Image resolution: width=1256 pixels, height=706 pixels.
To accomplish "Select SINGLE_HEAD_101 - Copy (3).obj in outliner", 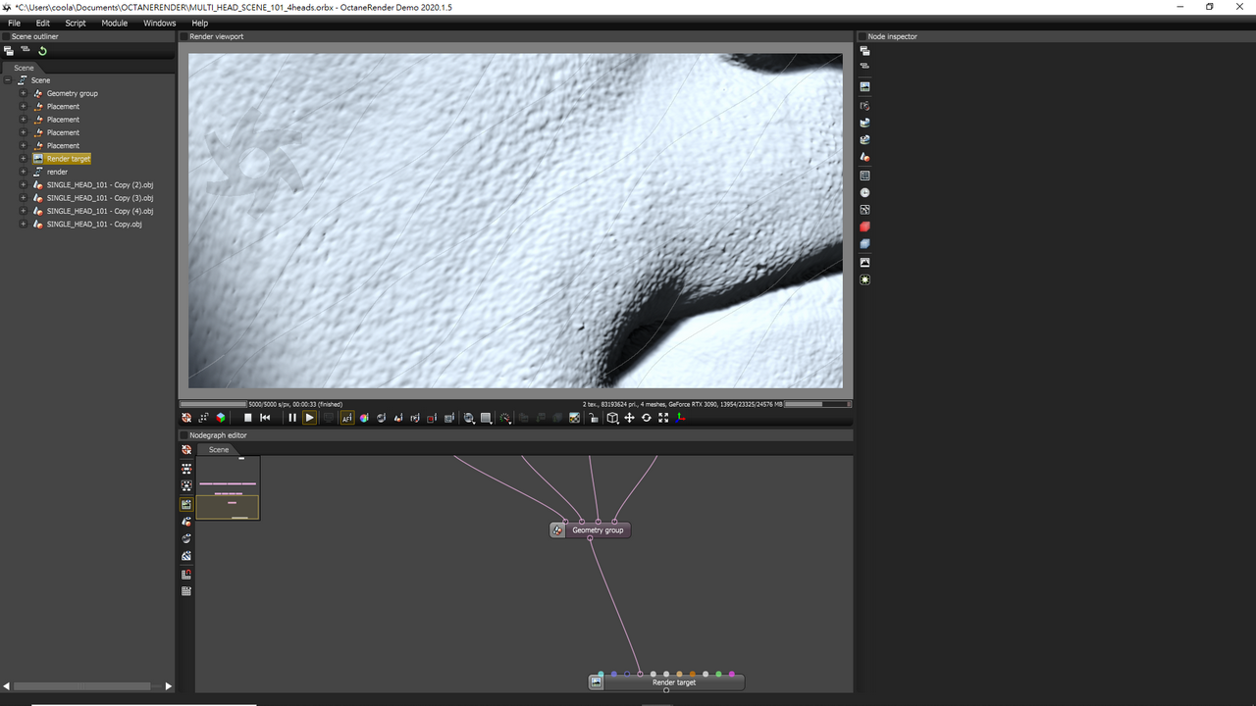I will pos(100,198).
